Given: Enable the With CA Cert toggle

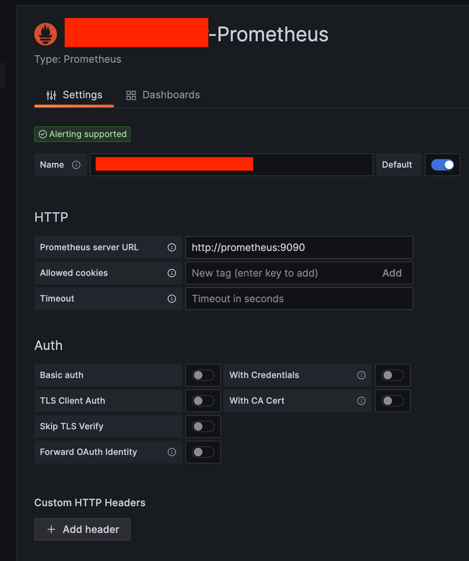Looking at the screenshot, I should click(393, 401).
